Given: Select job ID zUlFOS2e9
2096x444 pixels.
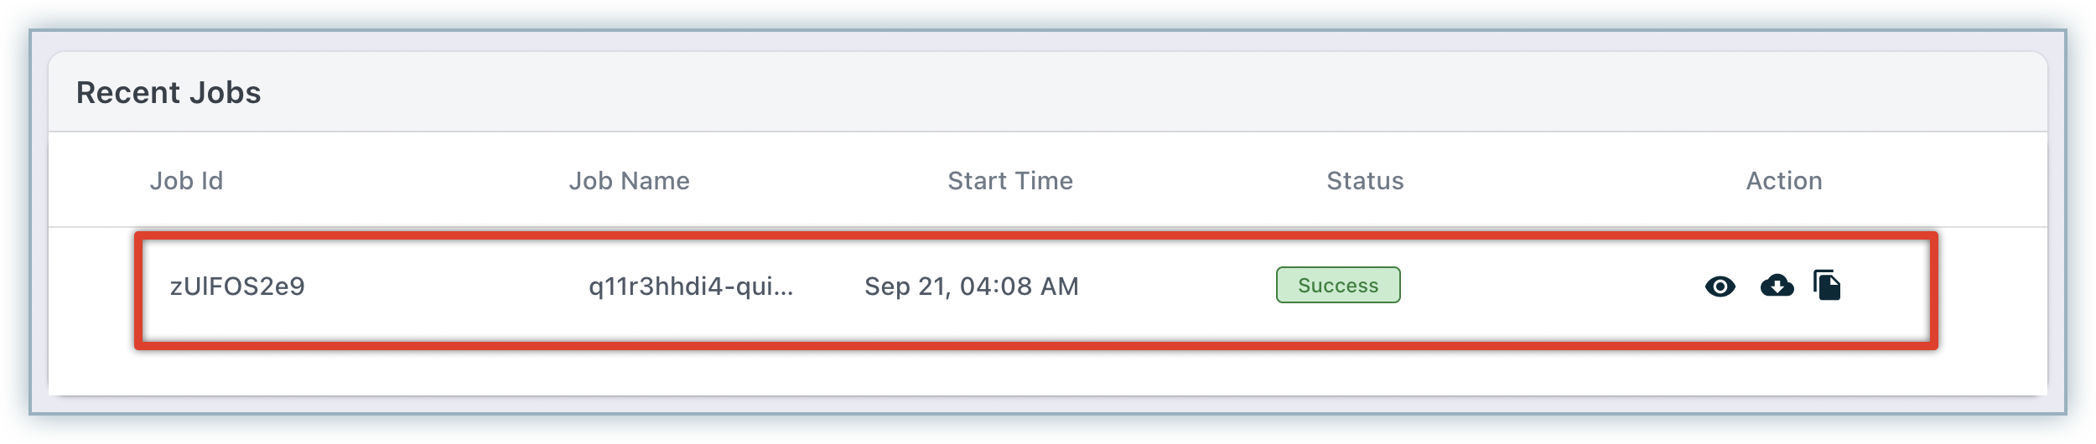Looking at the screenshot, I should click(237, 287).
